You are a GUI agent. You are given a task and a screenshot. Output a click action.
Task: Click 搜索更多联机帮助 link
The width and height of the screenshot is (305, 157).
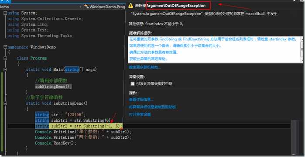click(x=145, y=67)
